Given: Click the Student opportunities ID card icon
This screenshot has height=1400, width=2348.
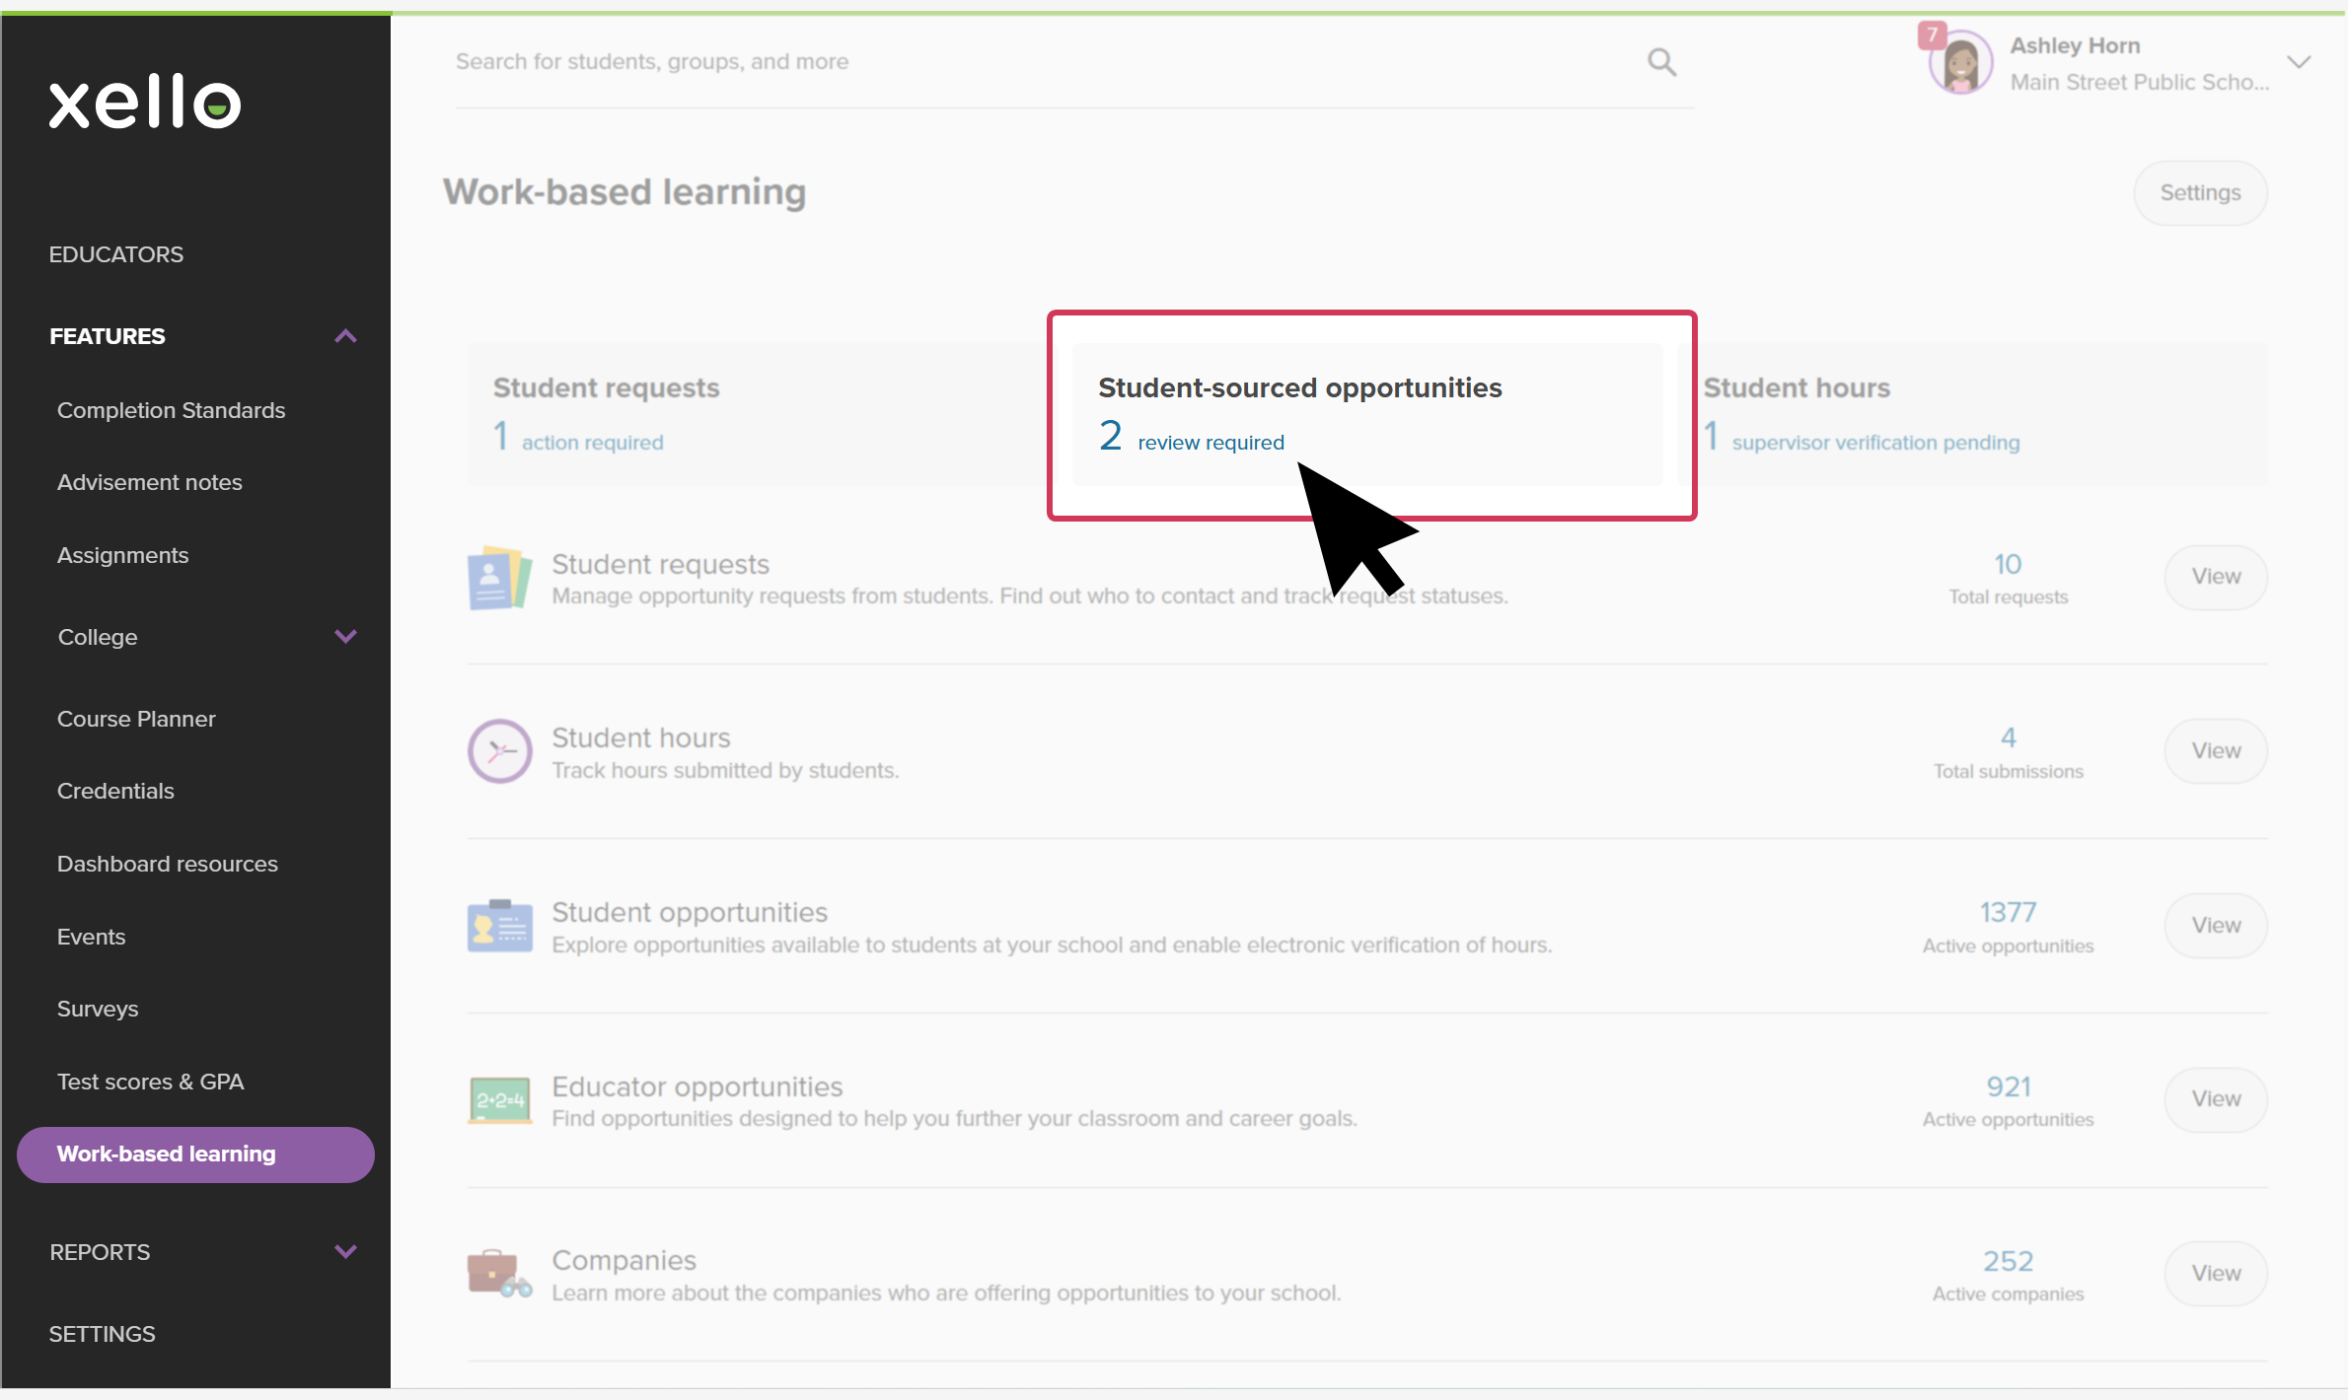Looking at the screenshot, I should [499, 927].
